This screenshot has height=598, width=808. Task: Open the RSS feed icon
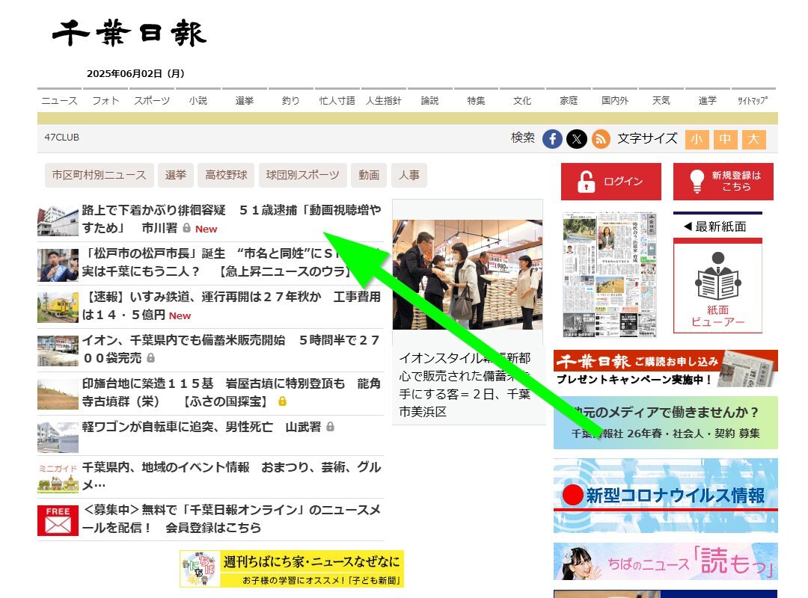(601, 139)
